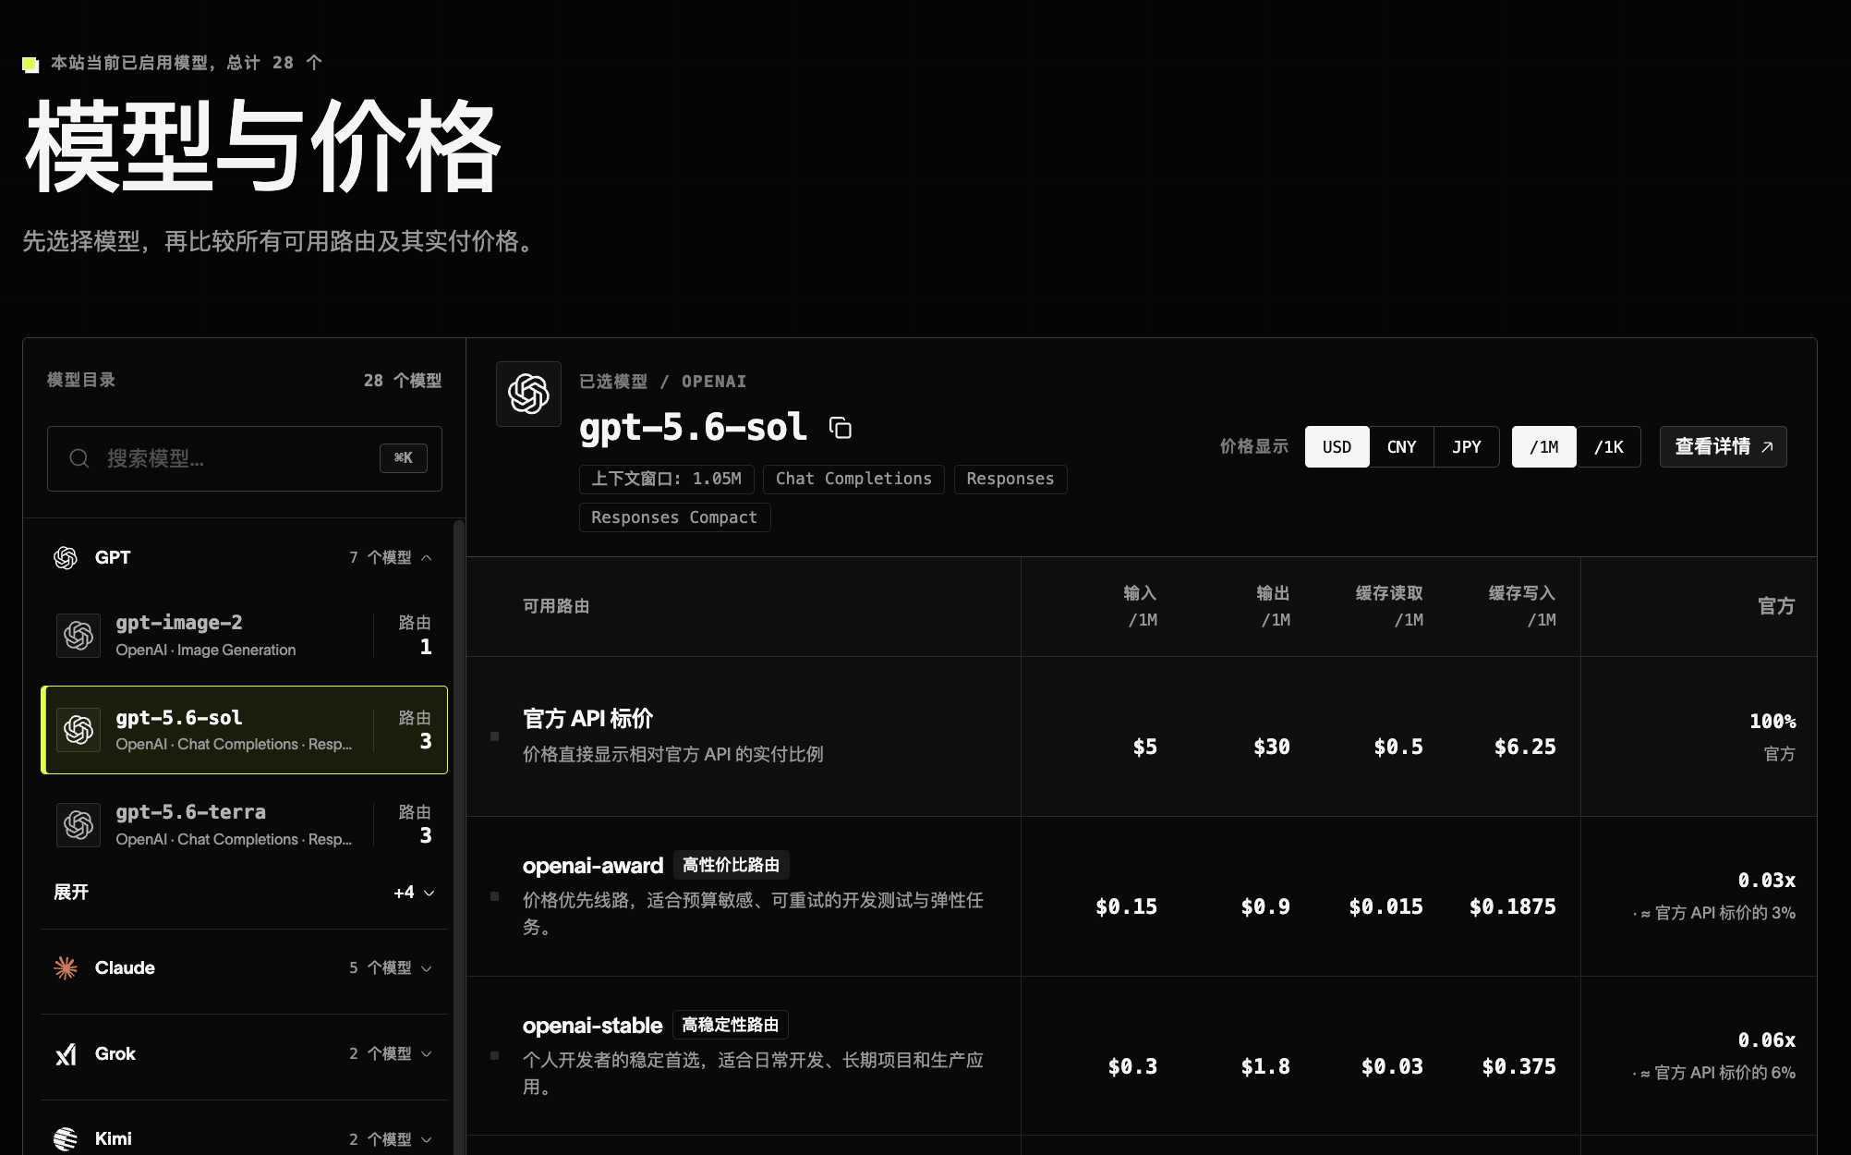Click the Responses Compact tag
This screenshot has height=1155, width=1851.
click(674, 517)
